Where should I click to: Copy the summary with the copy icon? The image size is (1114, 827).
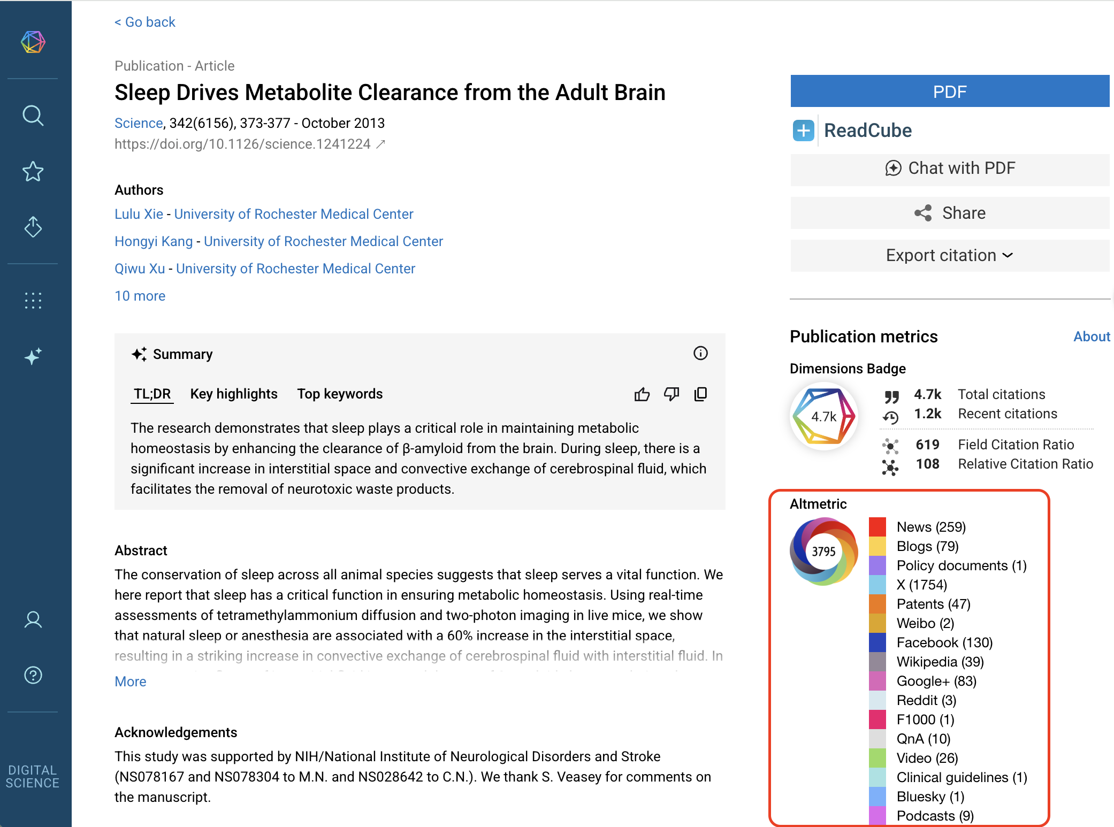pos(700,394)
